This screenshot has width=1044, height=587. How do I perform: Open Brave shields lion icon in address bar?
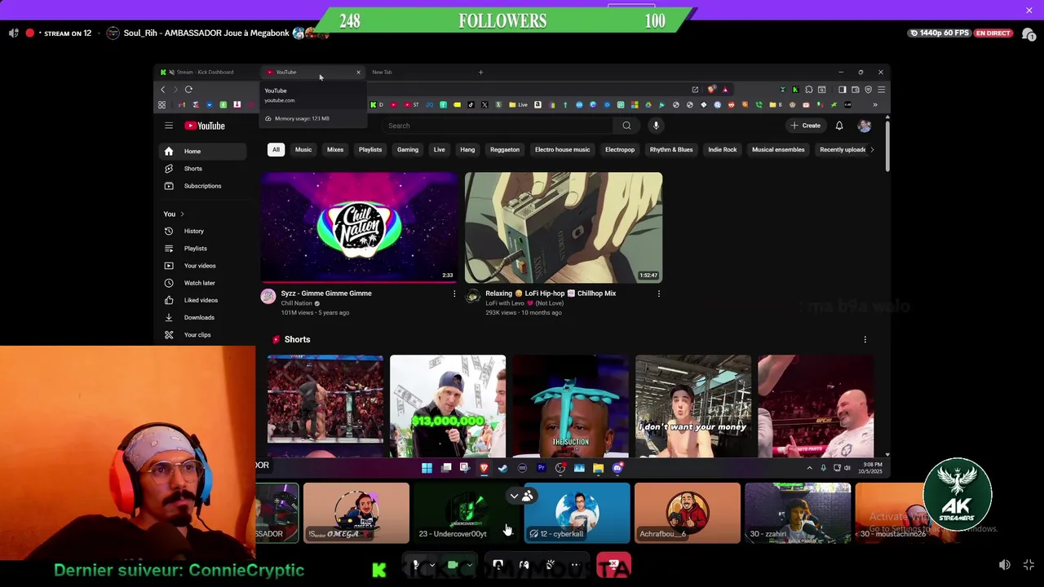712,90
